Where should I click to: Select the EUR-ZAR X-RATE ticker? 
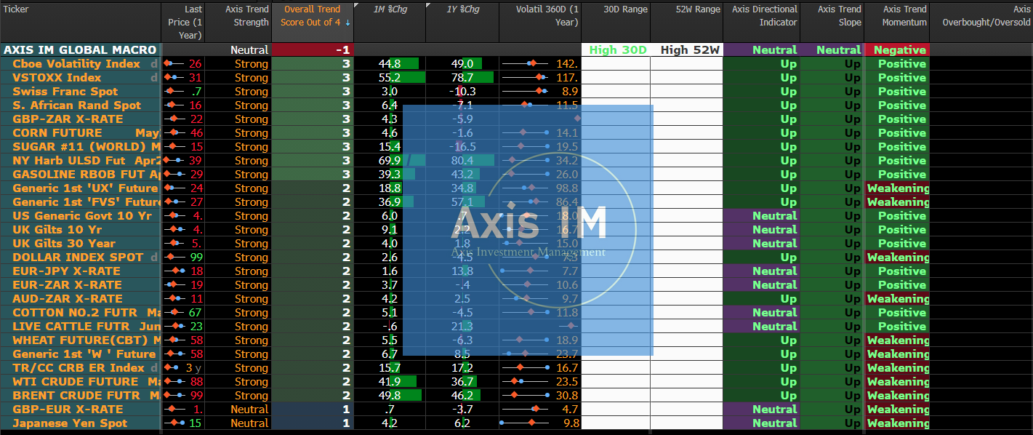point(67,285)
